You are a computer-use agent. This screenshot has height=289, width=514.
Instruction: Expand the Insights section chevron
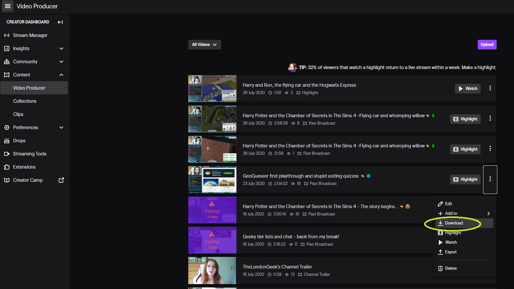[x=61, y=48]
